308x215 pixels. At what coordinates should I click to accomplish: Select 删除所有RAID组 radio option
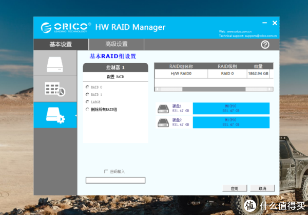pos(87,109)
